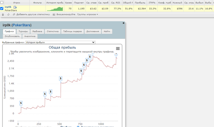Image resolution: width=214 pixels, height=127 pixels.
Task: Click the PokerStars text under irp0k in row
Action: [11, 10]
